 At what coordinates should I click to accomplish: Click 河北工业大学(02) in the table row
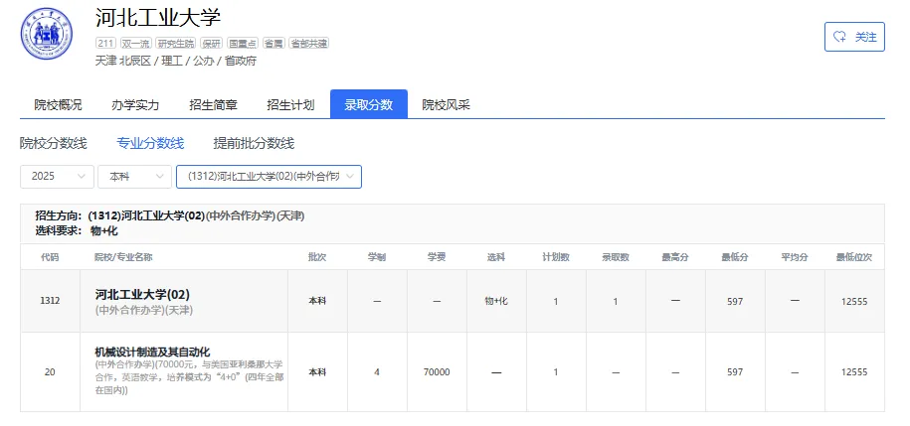pos(143,295)
